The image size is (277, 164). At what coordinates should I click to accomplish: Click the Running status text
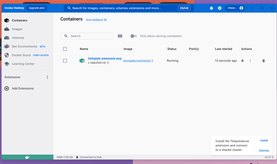coord(173,61)
